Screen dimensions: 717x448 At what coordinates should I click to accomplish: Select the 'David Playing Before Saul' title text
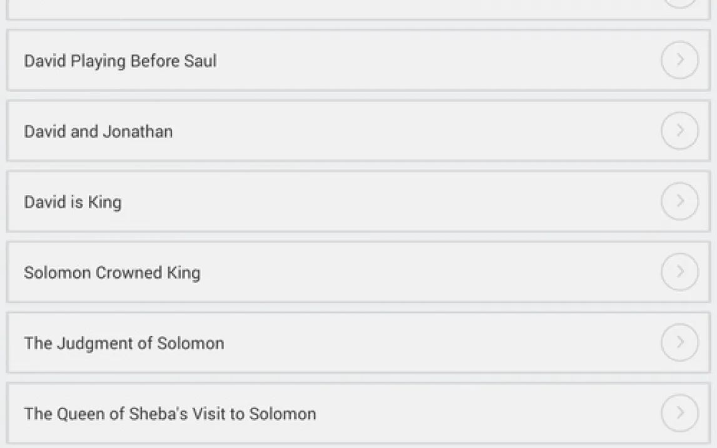coord(120,61)
